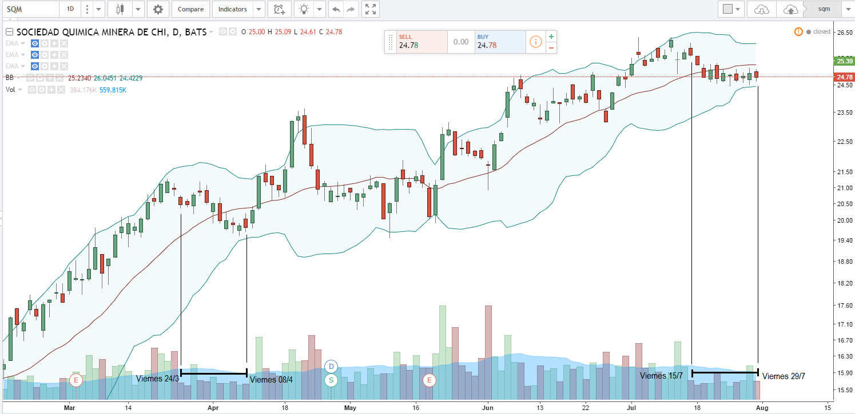Open the candlestick chart style selector
The image size is (855, 414).
120,9
